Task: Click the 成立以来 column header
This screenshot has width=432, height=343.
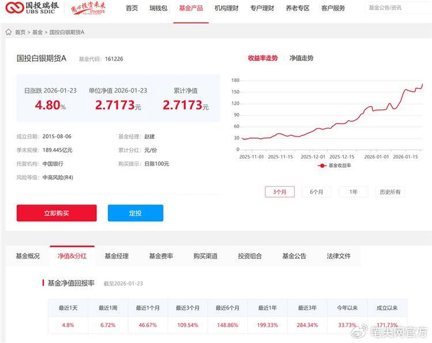Action: (x=387, y=308)
